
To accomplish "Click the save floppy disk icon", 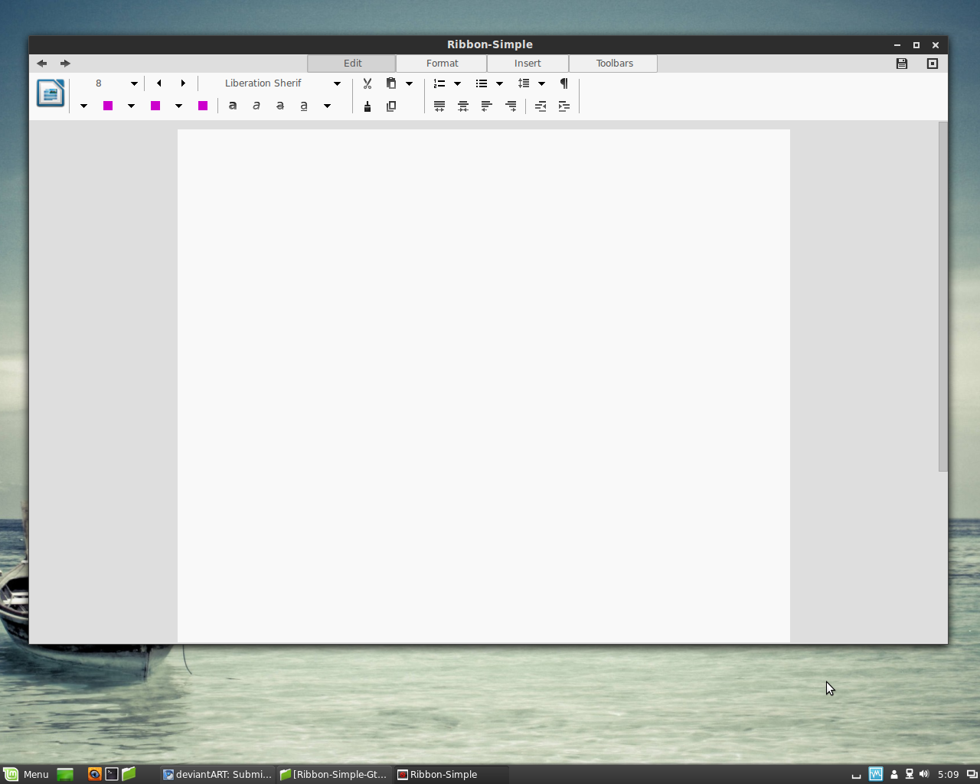I will click(902, 64).
